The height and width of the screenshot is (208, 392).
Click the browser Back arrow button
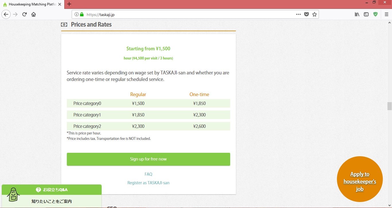[x=6, y=14]
